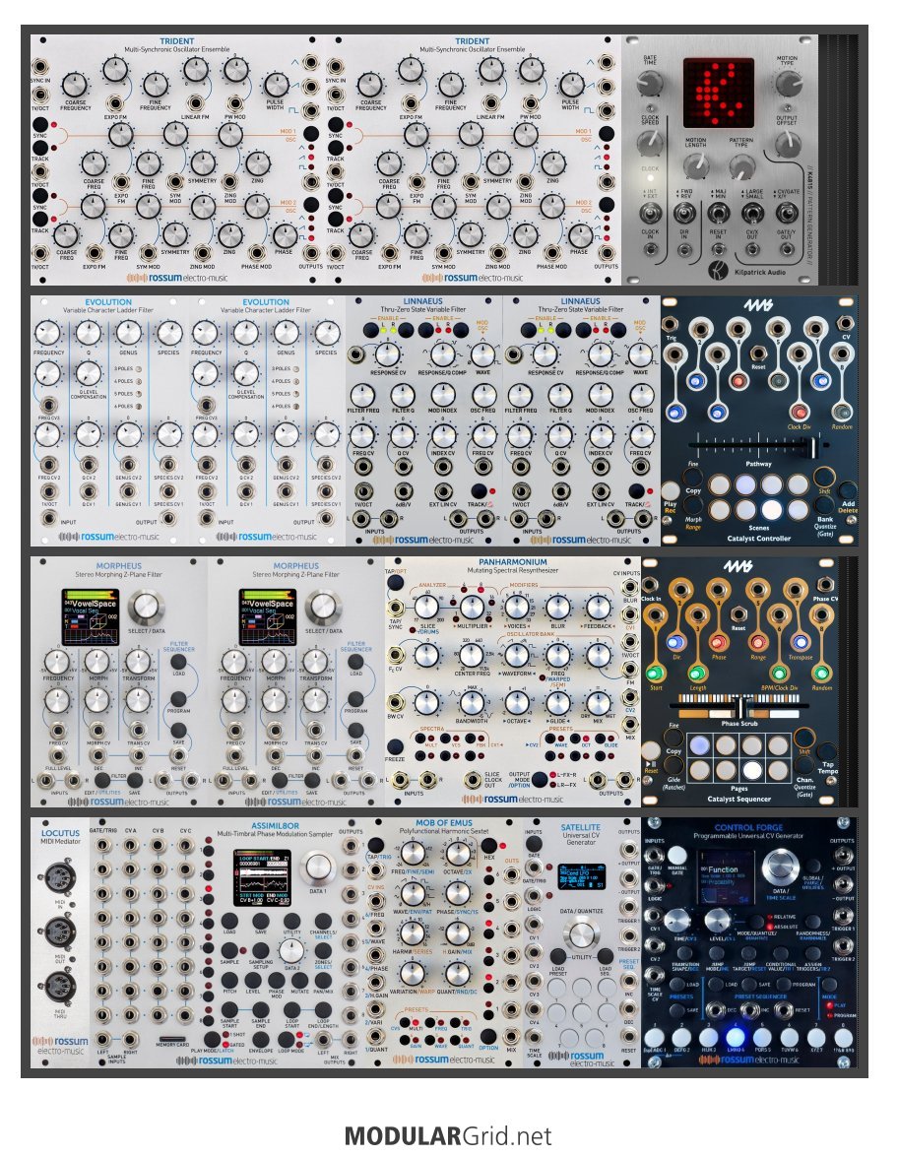Click the Assimil8or Memory Card slot
The image size is (898, 1157).
point(172,1038)
